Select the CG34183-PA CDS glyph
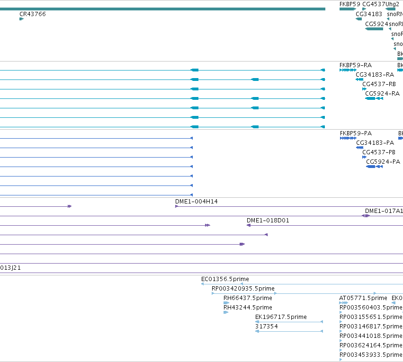This screenshot has height=362, width=403. click(x=359, y=148)
